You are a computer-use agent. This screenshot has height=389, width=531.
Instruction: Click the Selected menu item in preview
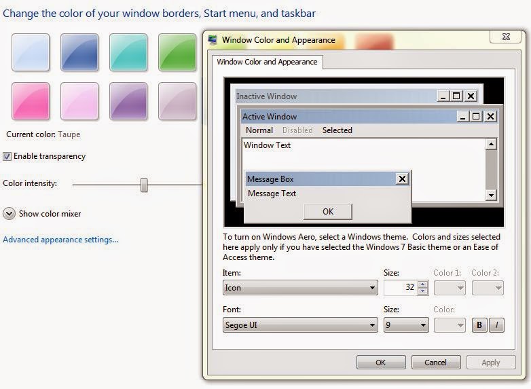click(337, 130)
